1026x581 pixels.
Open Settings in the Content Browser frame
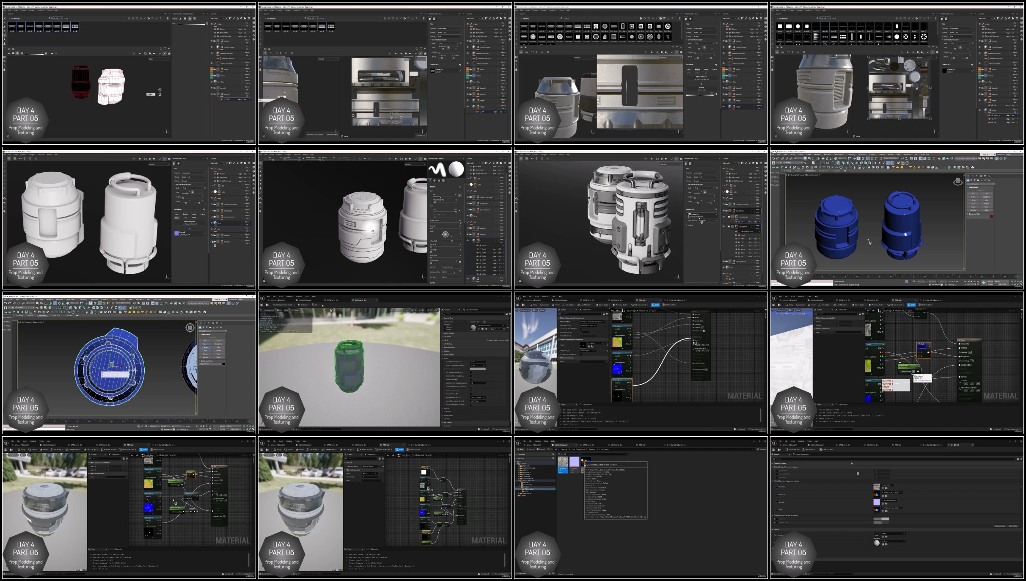point(762,449)
